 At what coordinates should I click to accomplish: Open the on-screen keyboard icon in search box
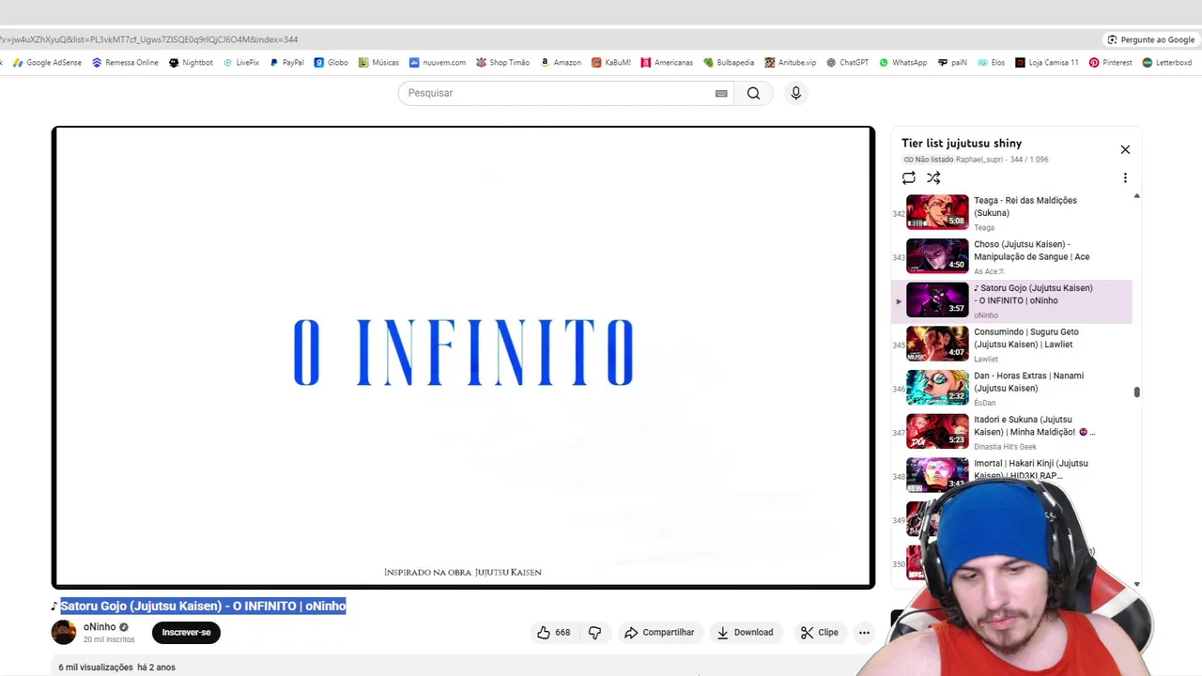click(x=721, y=93)
